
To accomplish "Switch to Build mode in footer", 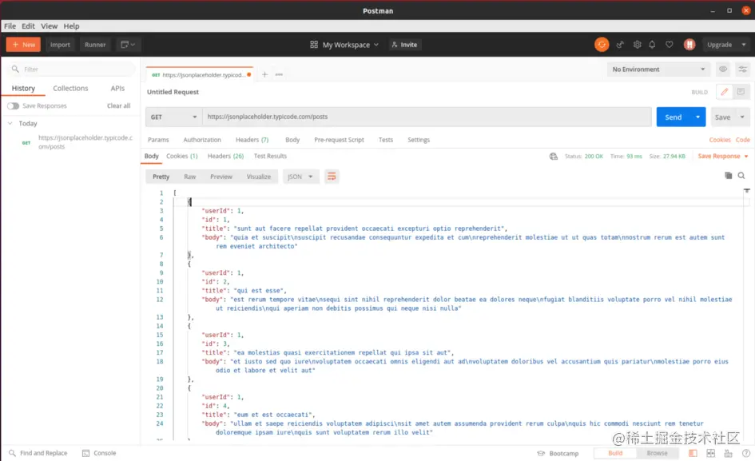I will (x=615, y=453).
